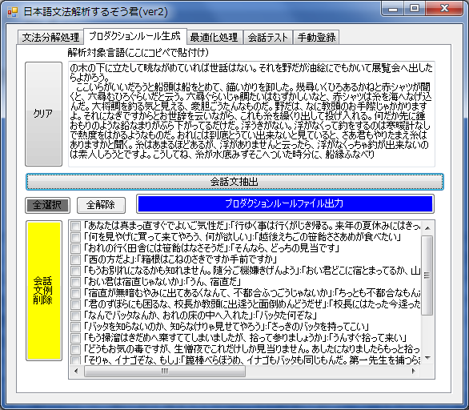Click the 全選択 button
469x410 pixels.
coord(47,205)
